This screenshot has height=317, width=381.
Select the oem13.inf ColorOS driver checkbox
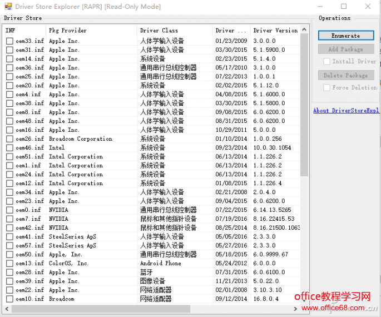click(x=9, y=264)
